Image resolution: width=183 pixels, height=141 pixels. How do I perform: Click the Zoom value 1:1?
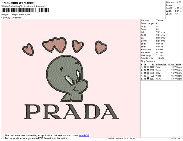(x=177, y=14)
